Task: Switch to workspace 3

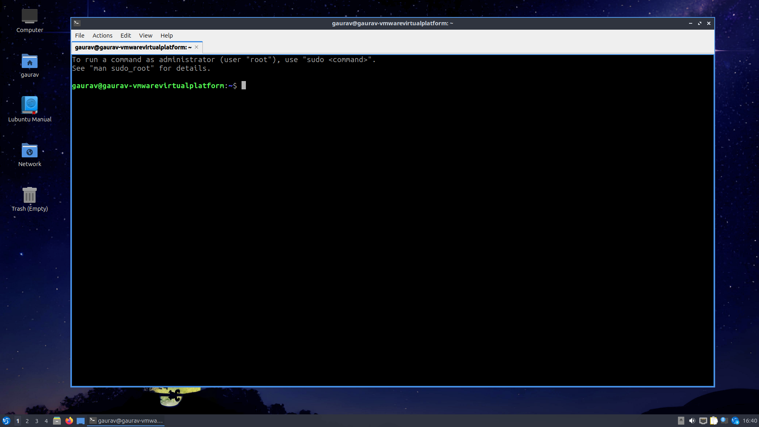Action: [x=37, y=421]
